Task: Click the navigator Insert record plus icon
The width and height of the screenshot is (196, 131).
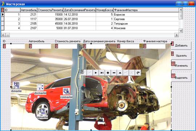Action: tap(108, 73)
